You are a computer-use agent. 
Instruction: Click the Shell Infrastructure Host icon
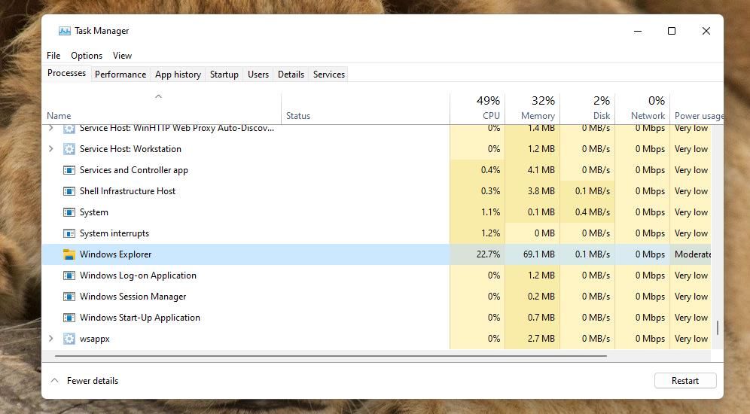[69, 191]
